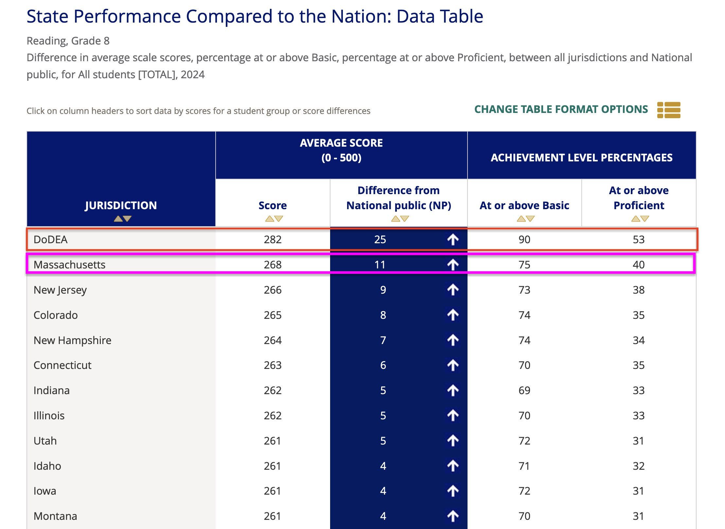
Task: Sort Difference from NP ascending triangle
Action: [x=395, y=219]
